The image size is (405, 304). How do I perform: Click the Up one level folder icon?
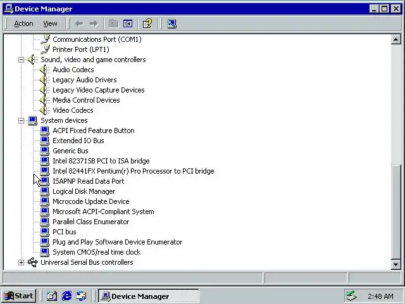[x=113, y=23]
